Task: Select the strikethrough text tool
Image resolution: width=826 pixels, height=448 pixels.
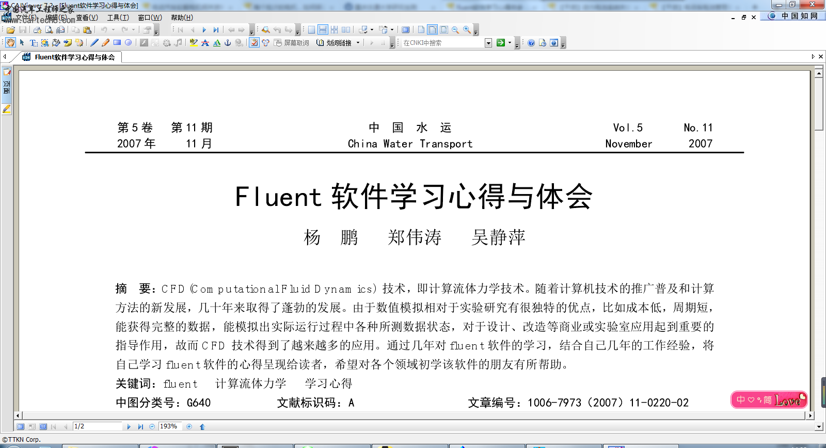Action: pyautogui.click(x=205, y=43)
